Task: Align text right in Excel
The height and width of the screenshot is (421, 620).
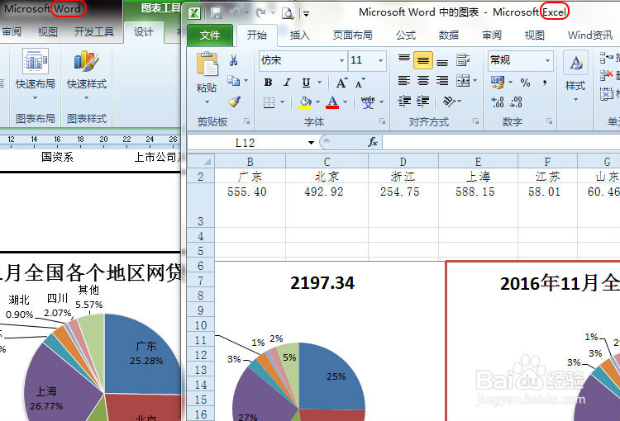Action: 442,81
